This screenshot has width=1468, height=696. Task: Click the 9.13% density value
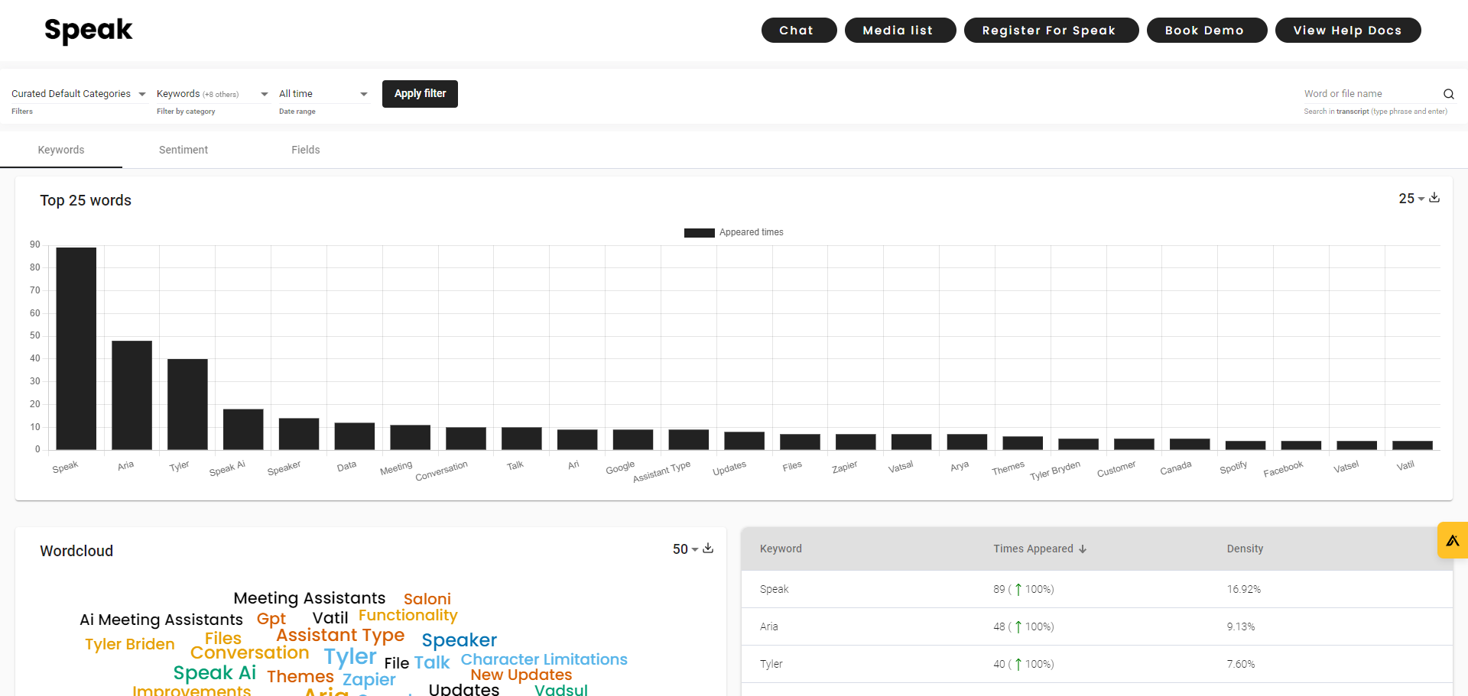pyautogui.click(x=1241, y=626)
